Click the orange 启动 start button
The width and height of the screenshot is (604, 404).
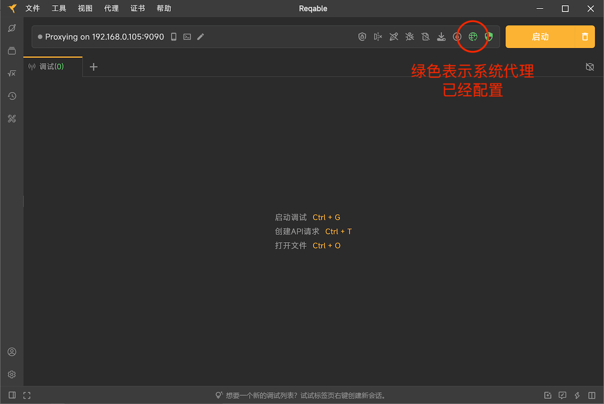pyautogui.click(x=540, y=37)
